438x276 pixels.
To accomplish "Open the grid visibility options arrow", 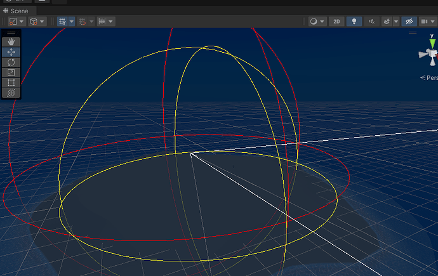I will click(72, 22).
